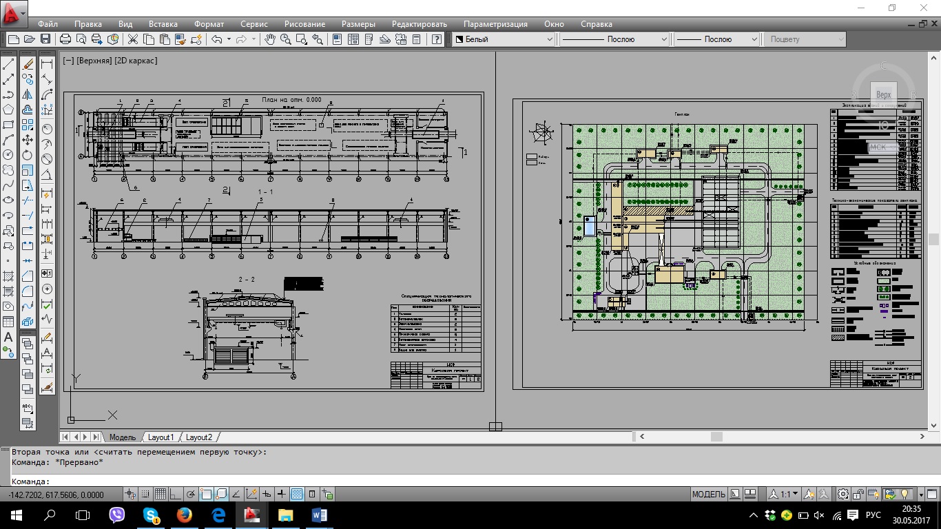Viewport: 941px width, 529px height.
Task: Toggle Snap mode in status bar
Action: pos(145,494)
